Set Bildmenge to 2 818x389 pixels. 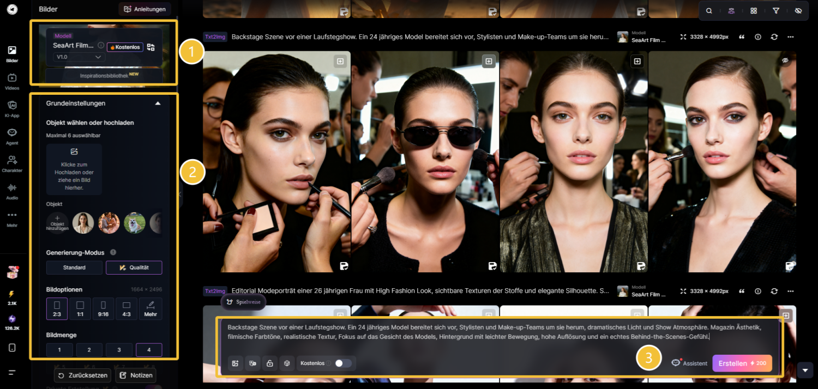tap(89, 350)
